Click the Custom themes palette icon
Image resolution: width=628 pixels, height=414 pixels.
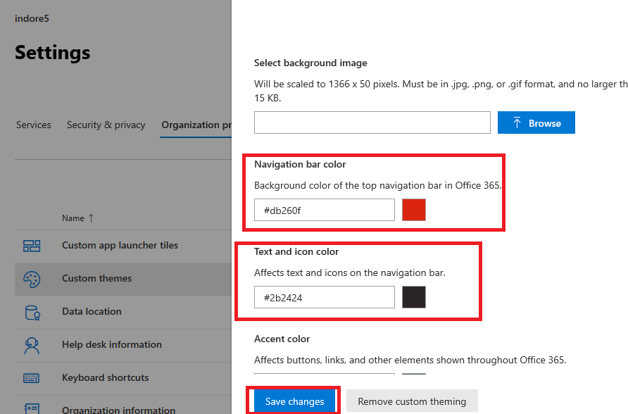click(32, 279)
